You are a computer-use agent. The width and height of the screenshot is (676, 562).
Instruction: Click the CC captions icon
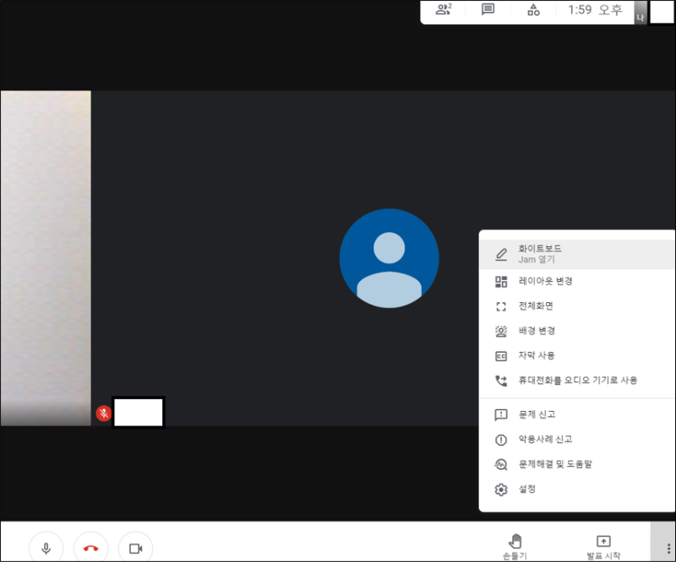coord(501,356)
